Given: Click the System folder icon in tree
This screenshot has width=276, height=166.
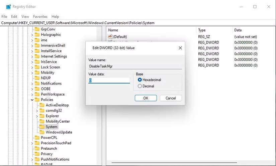Looking at the screenshot, I should pos(42,127).
